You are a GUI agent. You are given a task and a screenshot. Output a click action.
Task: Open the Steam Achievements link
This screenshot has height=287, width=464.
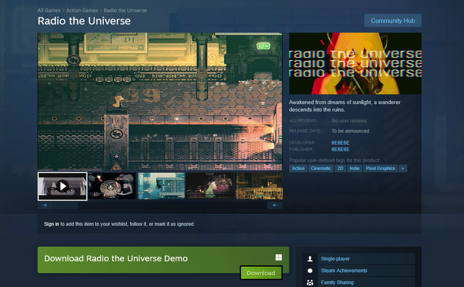[344, 271]
